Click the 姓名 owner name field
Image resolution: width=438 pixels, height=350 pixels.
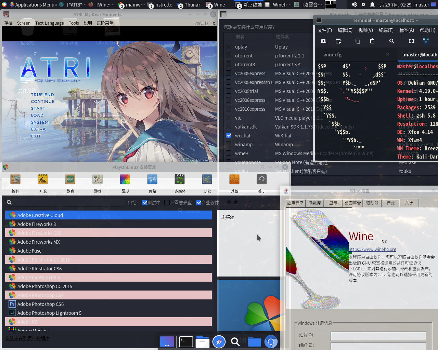point(378,336)
